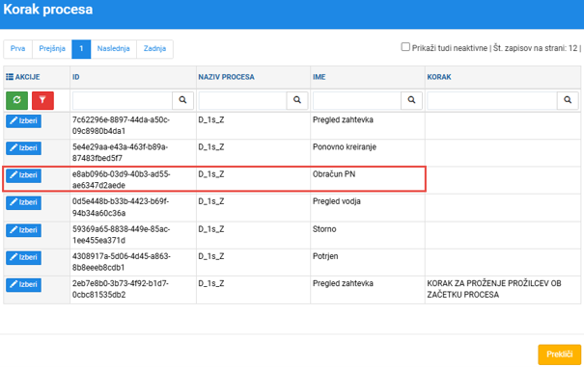Viewport: 584px width, 367px height.
Task: Sort by Korak column header
Action: coord(439,77)
